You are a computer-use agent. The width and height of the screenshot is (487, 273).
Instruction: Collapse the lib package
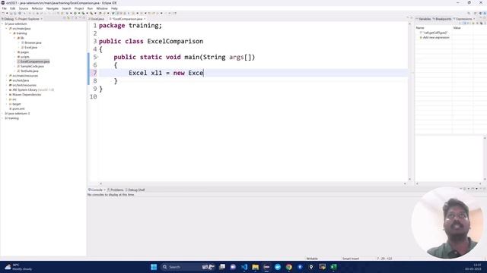click(14, 38)
